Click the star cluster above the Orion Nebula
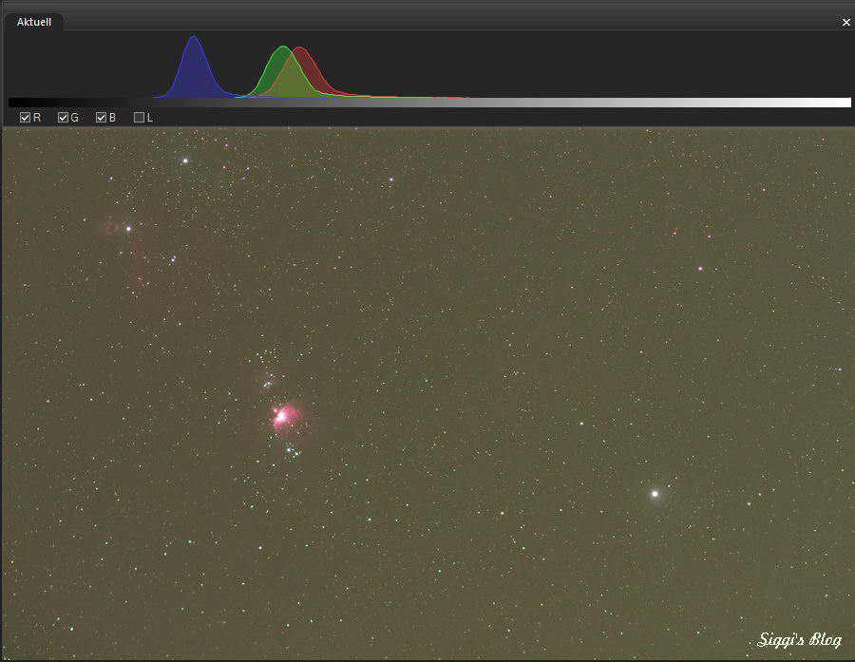 pyautogui.click(x=268, y=382)
